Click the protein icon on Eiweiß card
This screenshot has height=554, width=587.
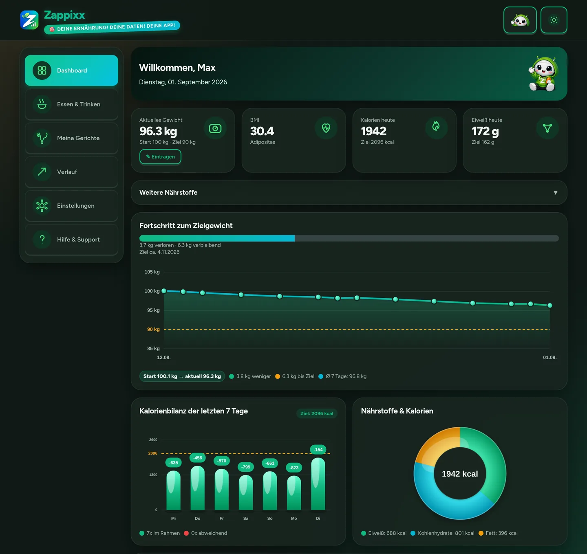tap(547, 128)
